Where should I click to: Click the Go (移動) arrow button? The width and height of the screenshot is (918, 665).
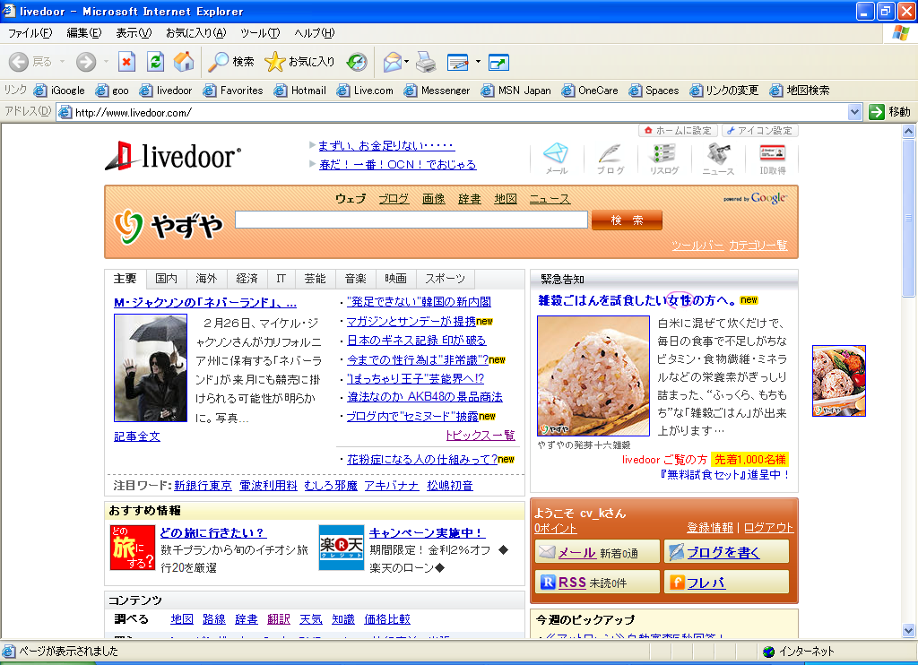(890, 112)
